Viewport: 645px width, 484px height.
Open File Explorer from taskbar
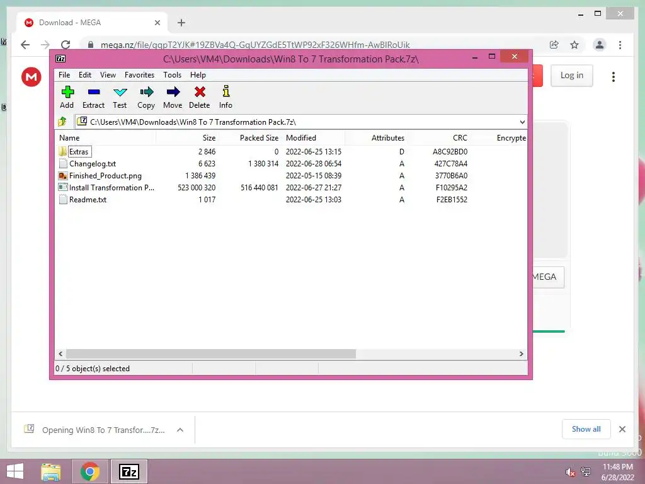pyautogui.click(x=51, y=471)
